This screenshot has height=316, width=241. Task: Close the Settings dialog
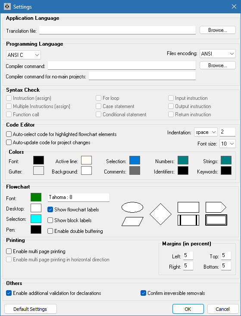(x=234, y=6)
